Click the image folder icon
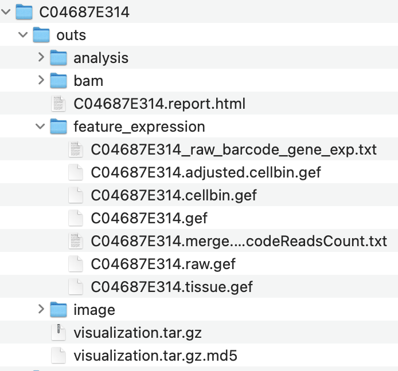This screenshot has height=371, width=398. (58, 310)
